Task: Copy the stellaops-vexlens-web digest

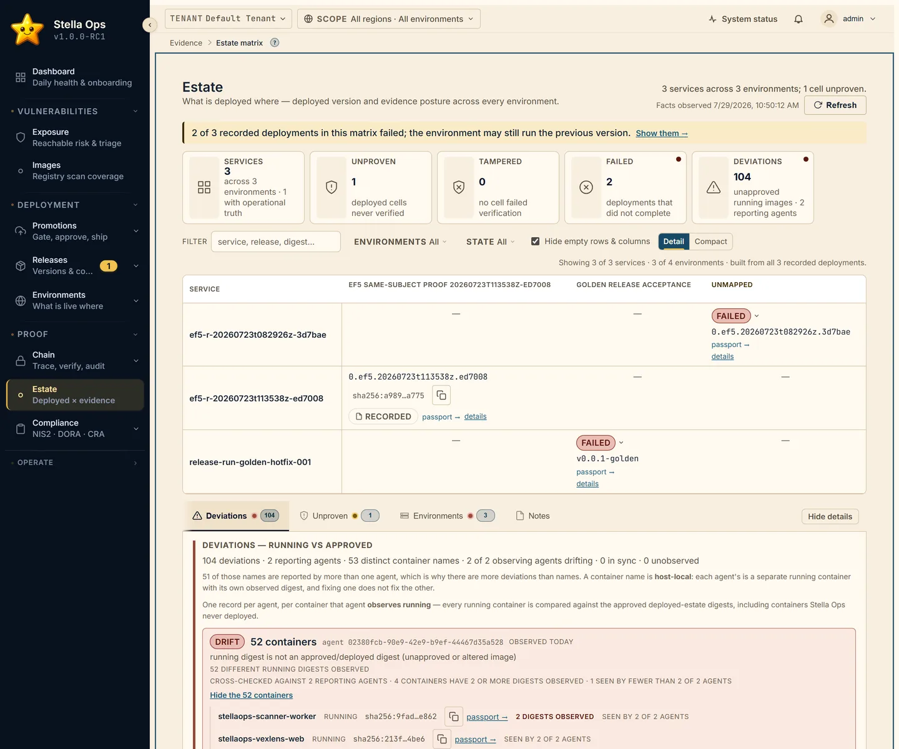Action: coord(442,739)
